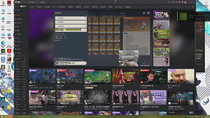The height and width of the screenshot is (118, 210).
Task: Edit frequent categories with the pencil icon
Action: pos(25,59)
